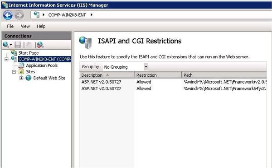272x168 pixels.
Task: Click the Delete Connection globe icon
Action: 40,45
